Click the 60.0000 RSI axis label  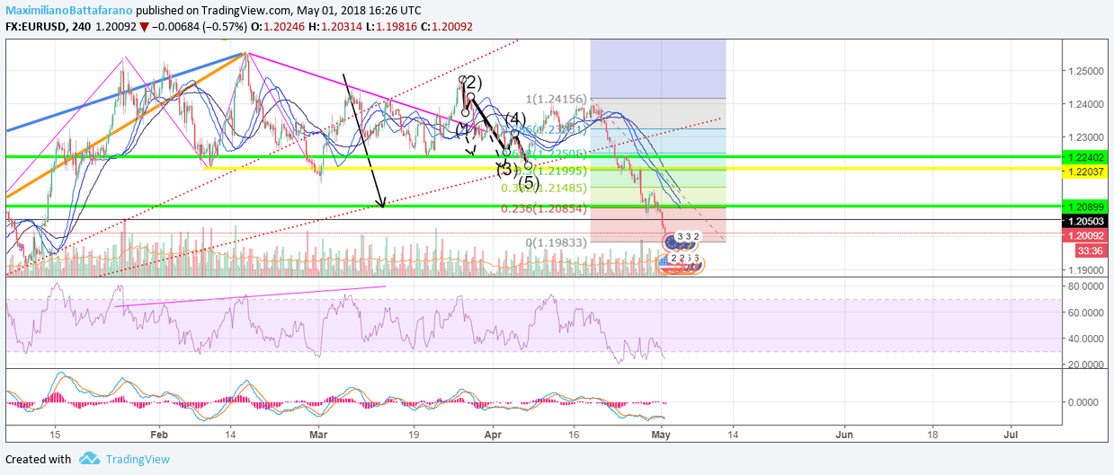(x=1086, y=312)
